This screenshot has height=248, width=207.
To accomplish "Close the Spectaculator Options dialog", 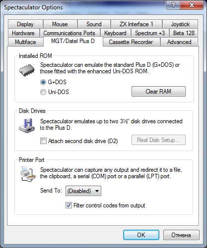I will [x=192, y=5].
